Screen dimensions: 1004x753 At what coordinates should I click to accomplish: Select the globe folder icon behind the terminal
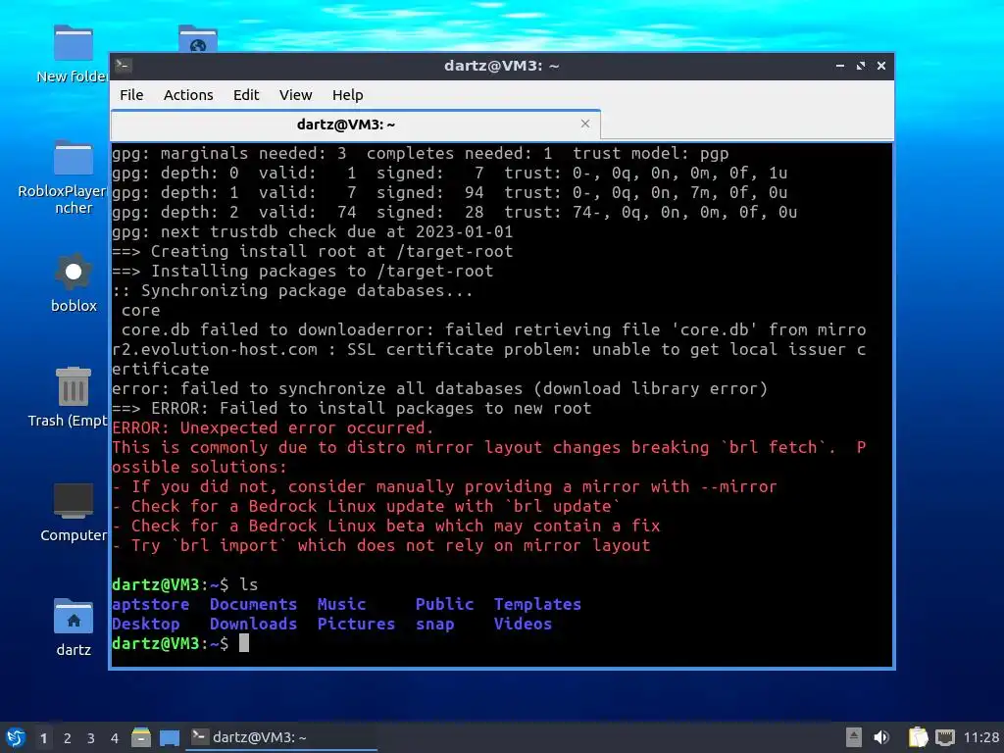click(x=198, y=38)
